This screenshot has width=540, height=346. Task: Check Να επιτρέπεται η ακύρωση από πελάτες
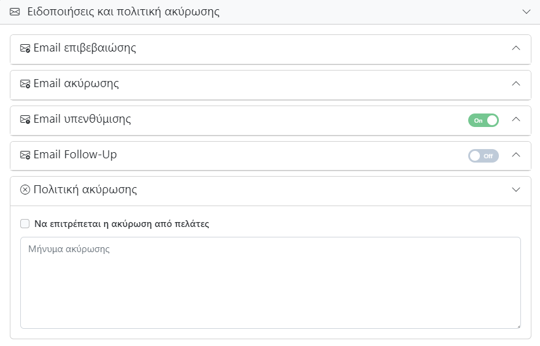(x=25, y=224)
